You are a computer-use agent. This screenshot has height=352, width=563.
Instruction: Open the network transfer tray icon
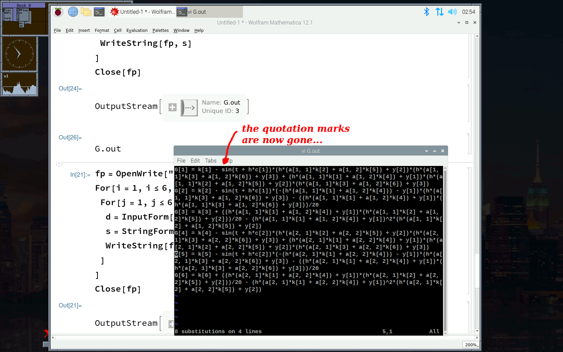439,12
